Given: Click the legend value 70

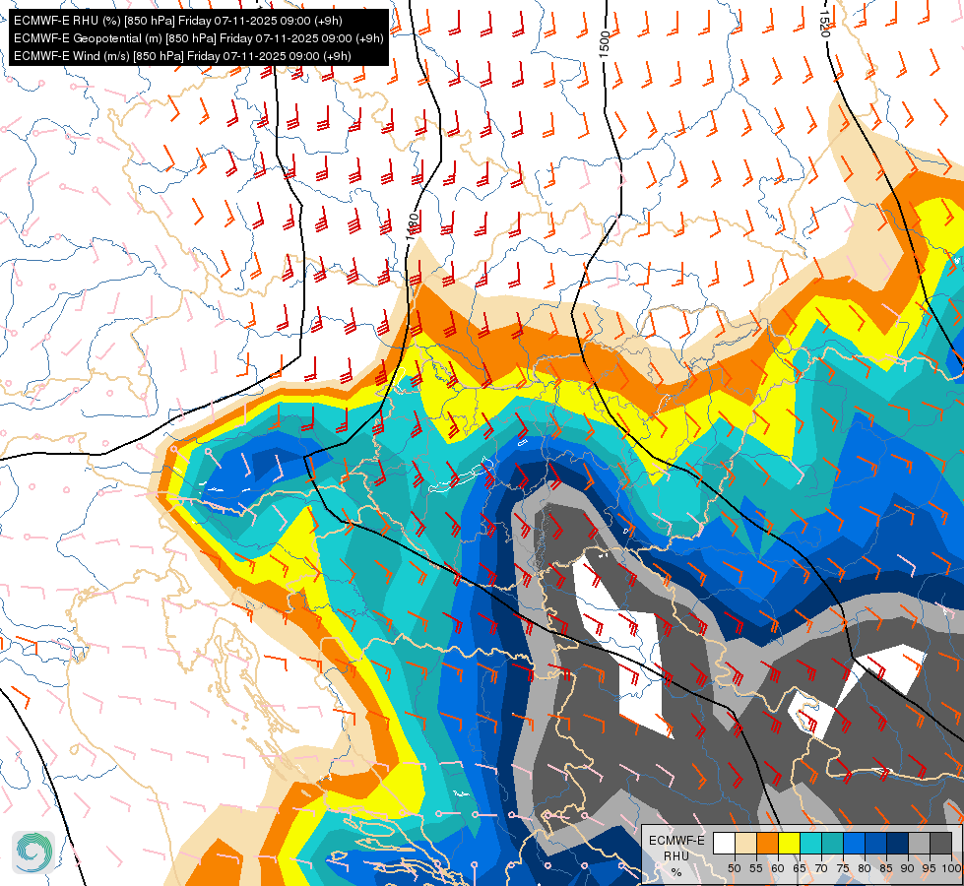Looking at the screenshot, I should pyautogui.click(x=821, y=868).
